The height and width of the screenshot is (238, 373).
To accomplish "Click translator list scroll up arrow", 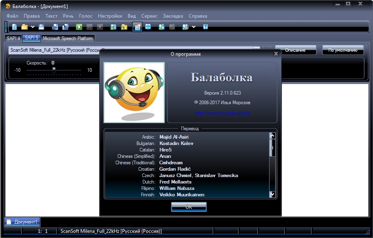I will point(272,136).
